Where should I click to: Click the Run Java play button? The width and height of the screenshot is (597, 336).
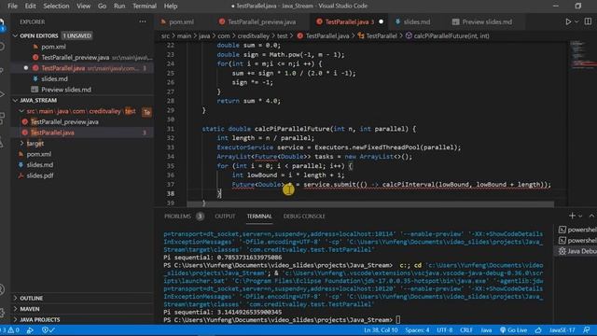click(x=568, y=21)
